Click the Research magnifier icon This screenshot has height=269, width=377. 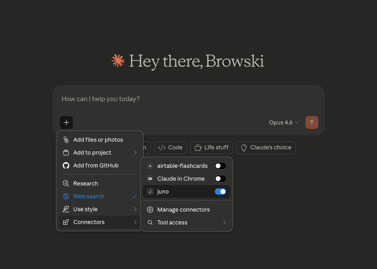66,183
